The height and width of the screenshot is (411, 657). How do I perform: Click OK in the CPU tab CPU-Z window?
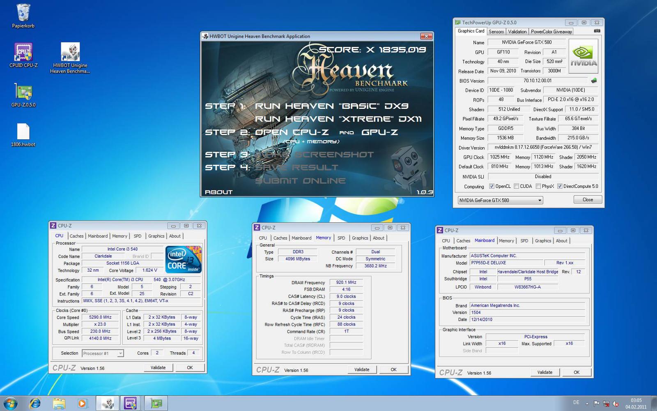coord(190,367)
